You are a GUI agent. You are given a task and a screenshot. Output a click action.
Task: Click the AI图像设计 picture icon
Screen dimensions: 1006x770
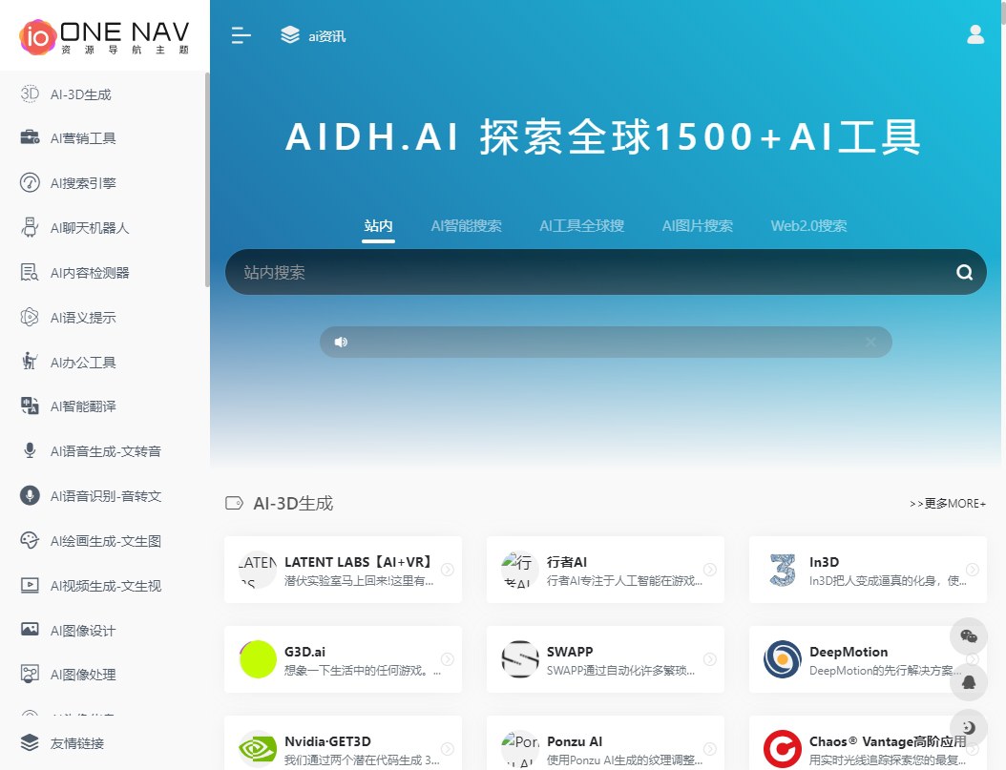click(x=30, y=630)
